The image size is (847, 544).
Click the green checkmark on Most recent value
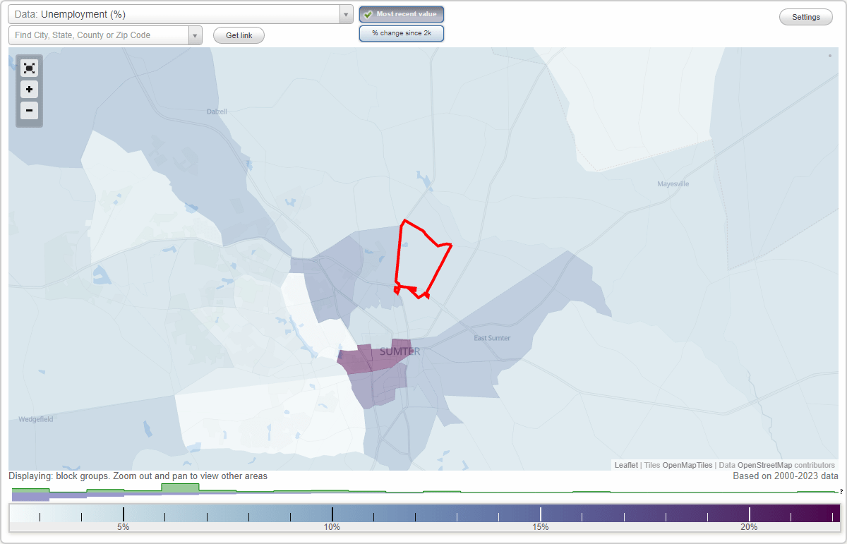pyautogui.click(x=367, y=14)
